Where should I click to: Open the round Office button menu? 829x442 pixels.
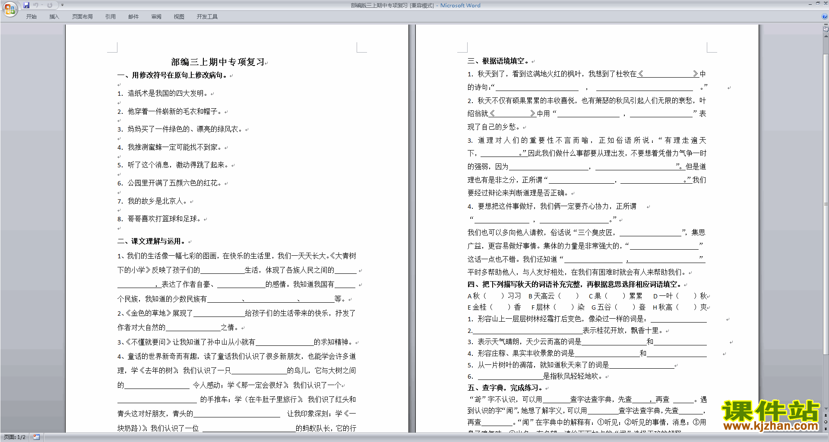click(x=9, y=9)
